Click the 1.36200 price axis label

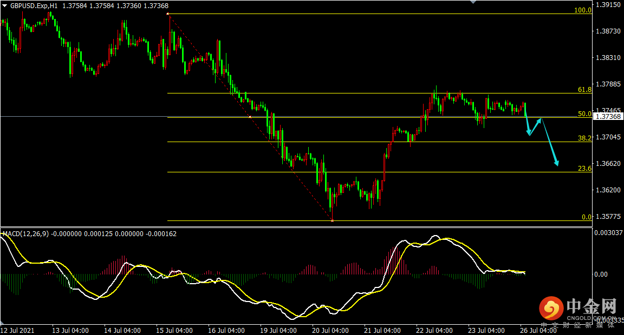point(608,190)
